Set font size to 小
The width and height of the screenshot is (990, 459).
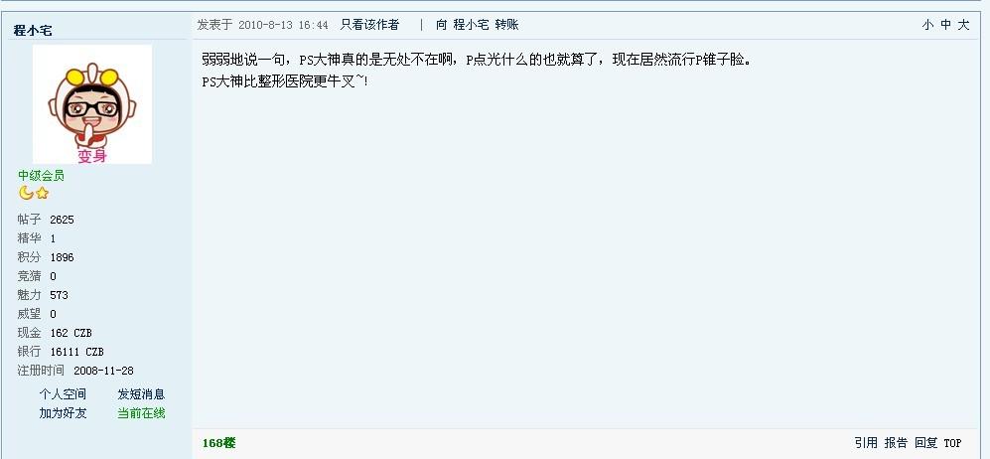[926, 25]
